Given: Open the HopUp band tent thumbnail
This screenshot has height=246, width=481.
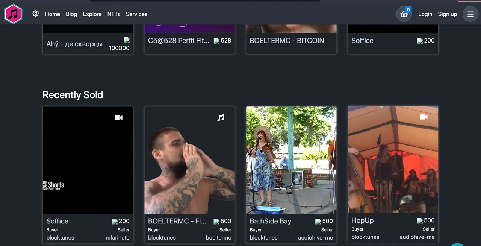Looking at the screenshot, I should tap(393, 159).
